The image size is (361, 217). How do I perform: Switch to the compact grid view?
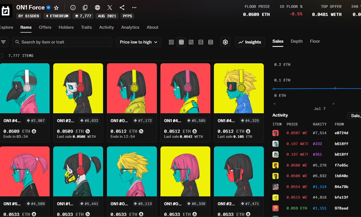(182, 42)
